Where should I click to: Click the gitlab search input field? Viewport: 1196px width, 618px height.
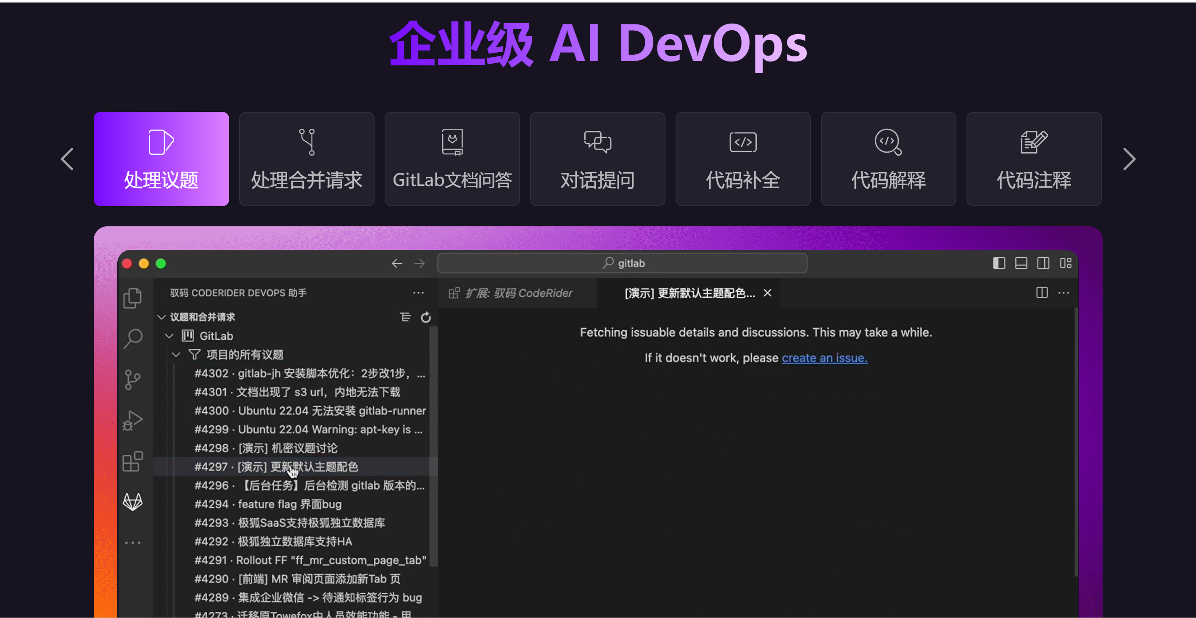pos(622,263)
